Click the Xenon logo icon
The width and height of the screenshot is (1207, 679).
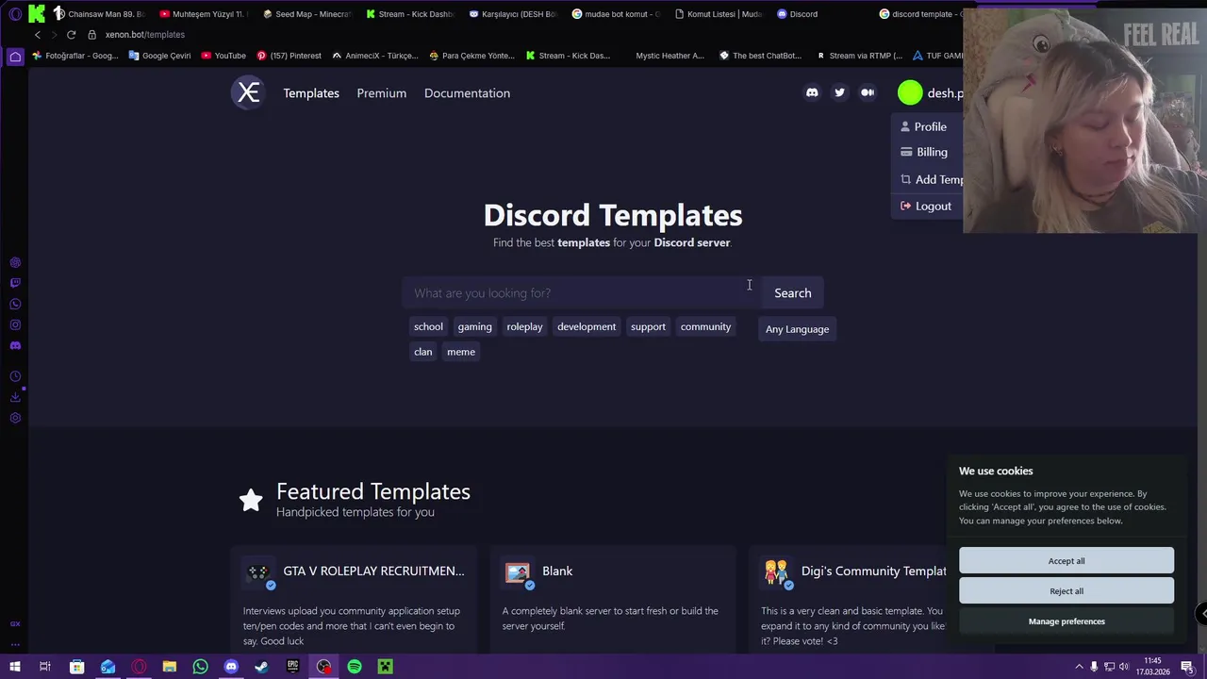pyautogui.click(x=248, y=92)
